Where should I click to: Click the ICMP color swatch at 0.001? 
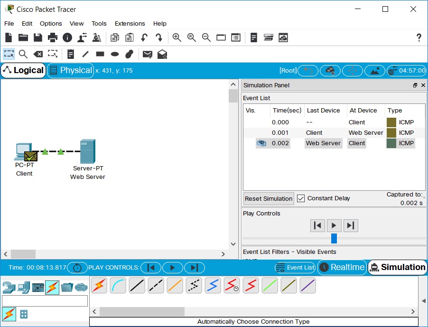[391, 133]
